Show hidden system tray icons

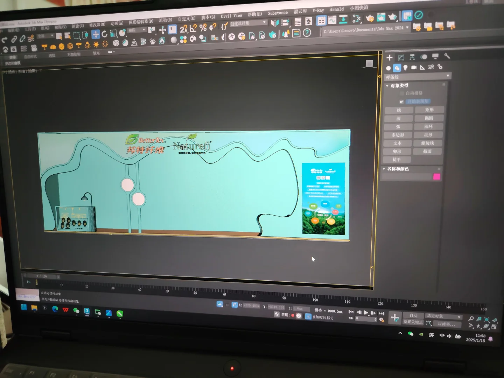[x=400, y=333]
